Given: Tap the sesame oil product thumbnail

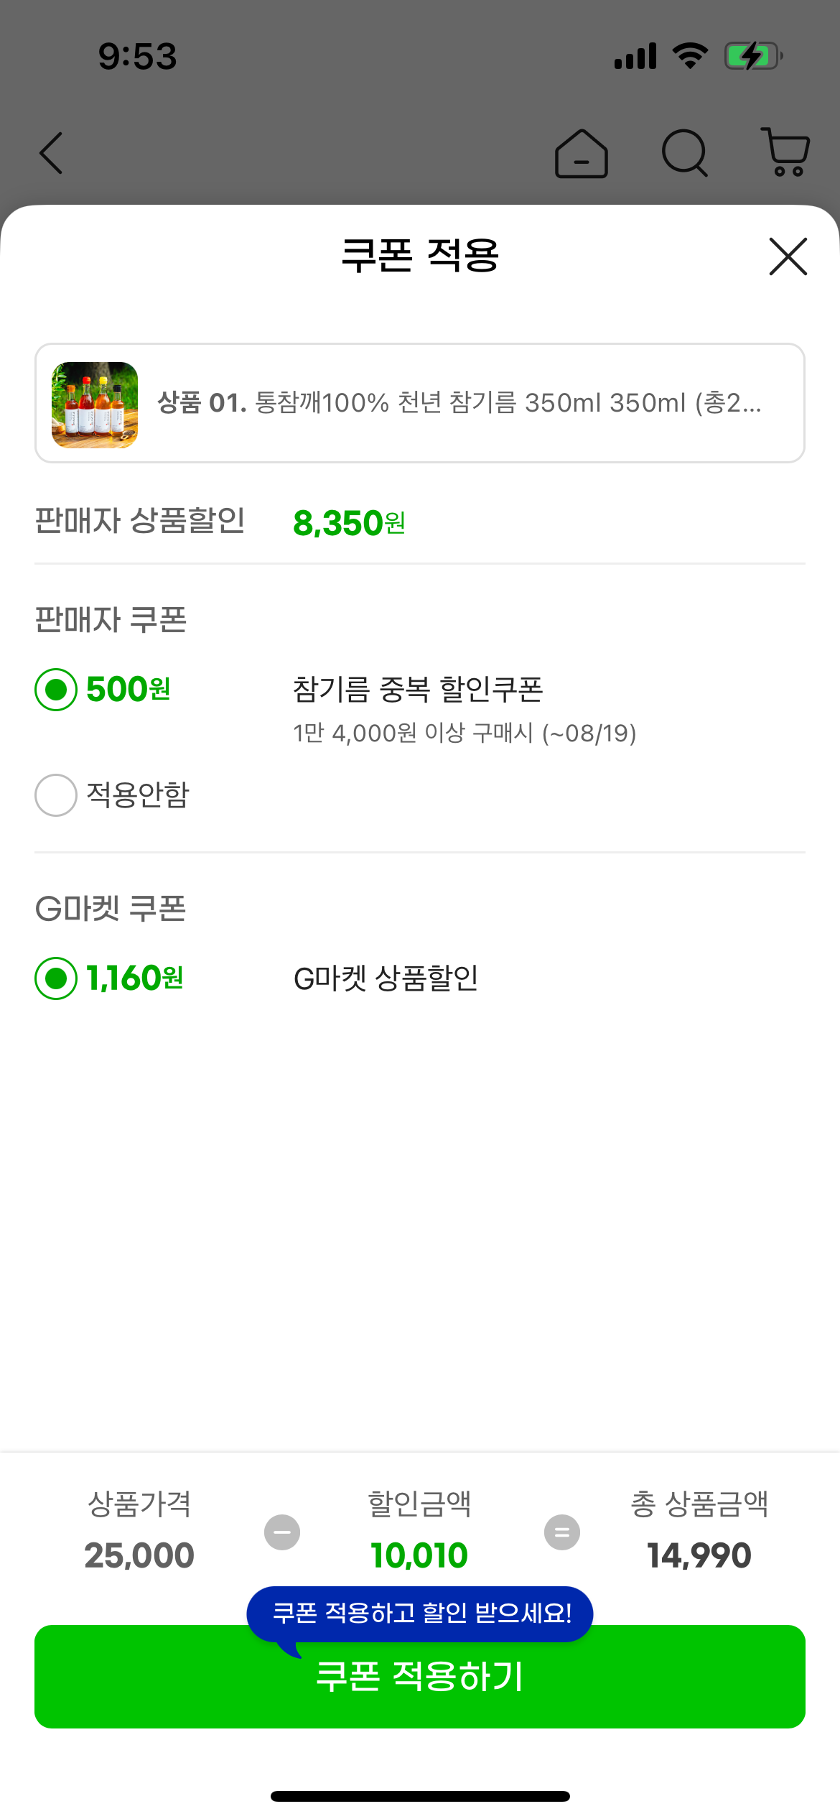Looking at the screenshot, I should [x=95, y=404].
